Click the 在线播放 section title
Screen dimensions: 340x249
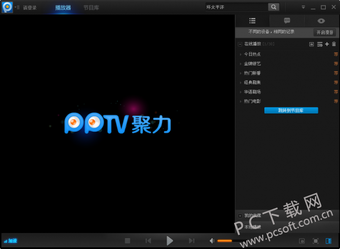(252, 44)
